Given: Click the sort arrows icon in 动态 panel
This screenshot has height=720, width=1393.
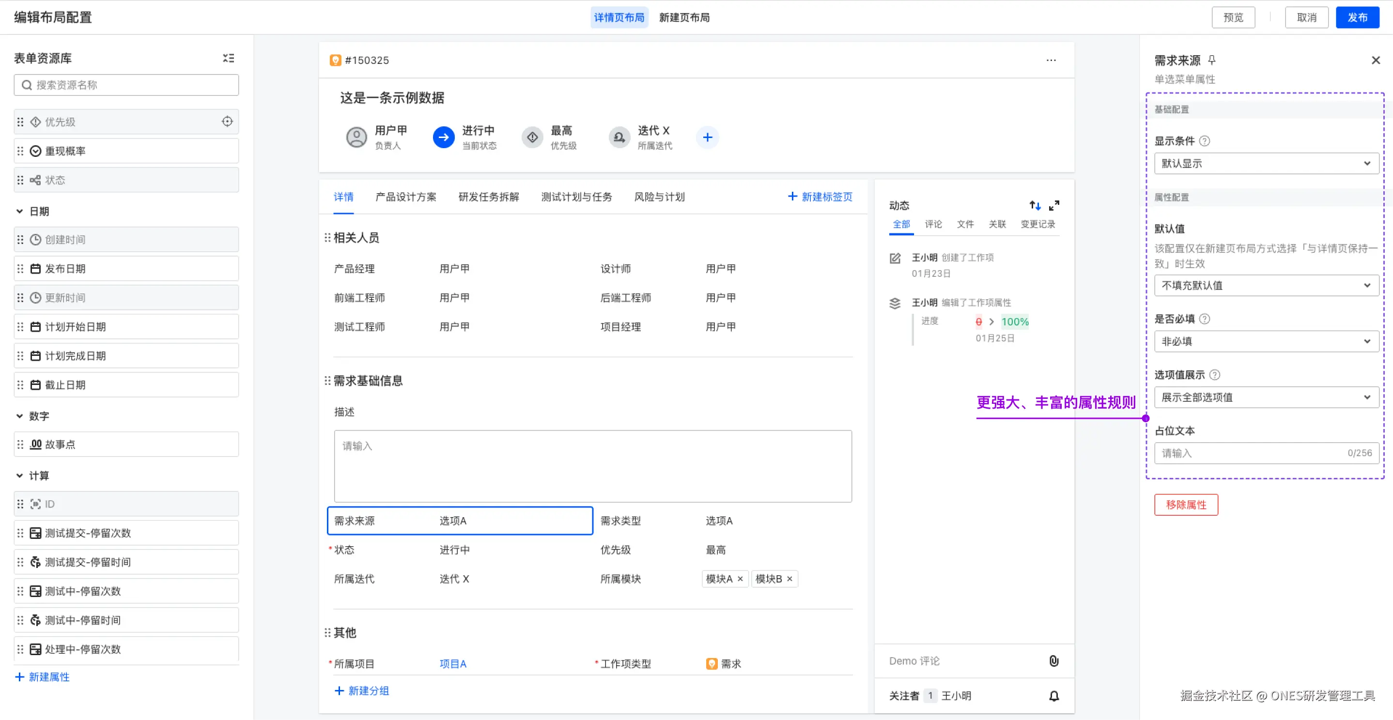Looking at the screenshot, I should click(x=1035, y=205).
